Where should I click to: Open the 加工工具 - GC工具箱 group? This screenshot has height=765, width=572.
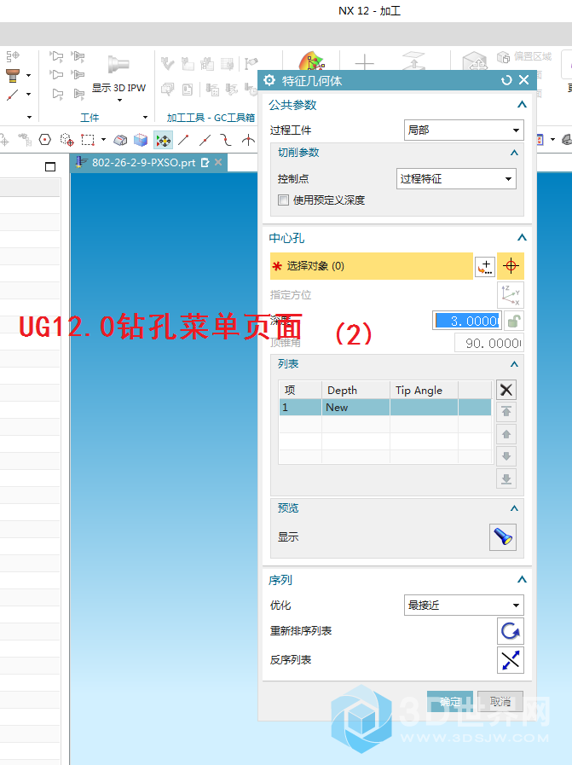pyautogui.click(x=211, y=118)
